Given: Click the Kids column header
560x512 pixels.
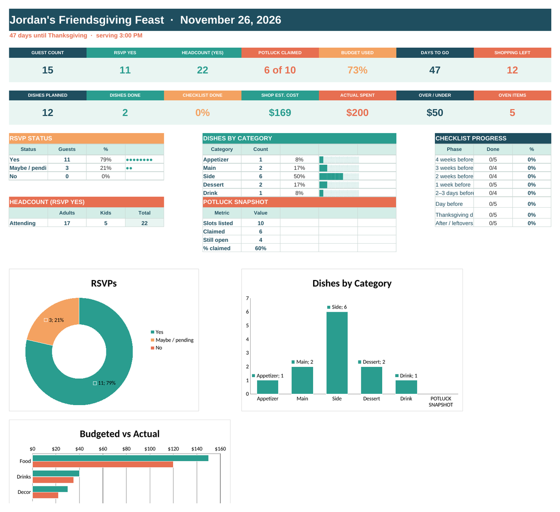Looking at the screenshot, I should [x=106, y=213].
